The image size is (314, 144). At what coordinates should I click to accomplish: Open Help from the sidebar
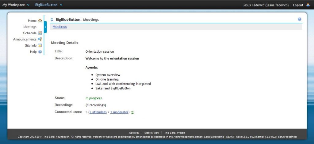(x=33, y=51)
